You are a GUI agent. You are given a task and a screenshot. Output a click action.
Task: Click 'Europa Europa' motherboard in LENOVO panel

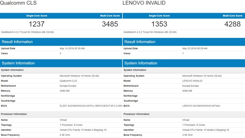click(190, 86)
